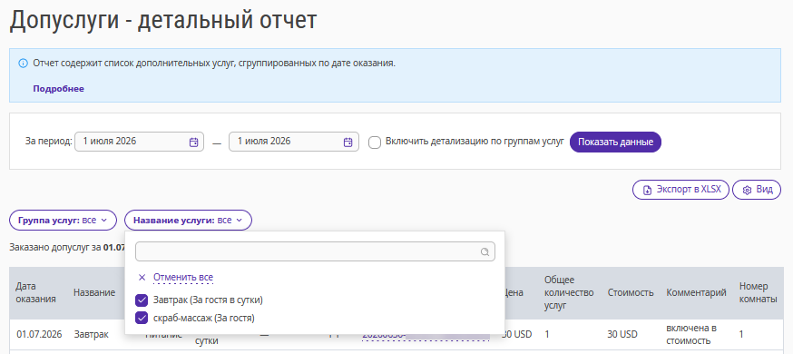Click the 01.07.2026 date cell
This screenshot has width=793, height=354.
pyautogui.click(x=39, y=334)
